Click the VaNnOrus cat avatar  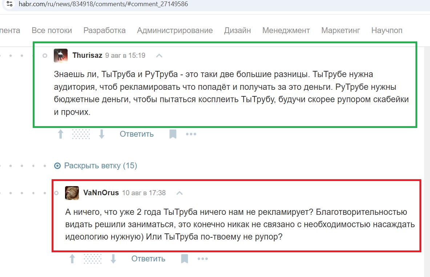click(72, 193)
